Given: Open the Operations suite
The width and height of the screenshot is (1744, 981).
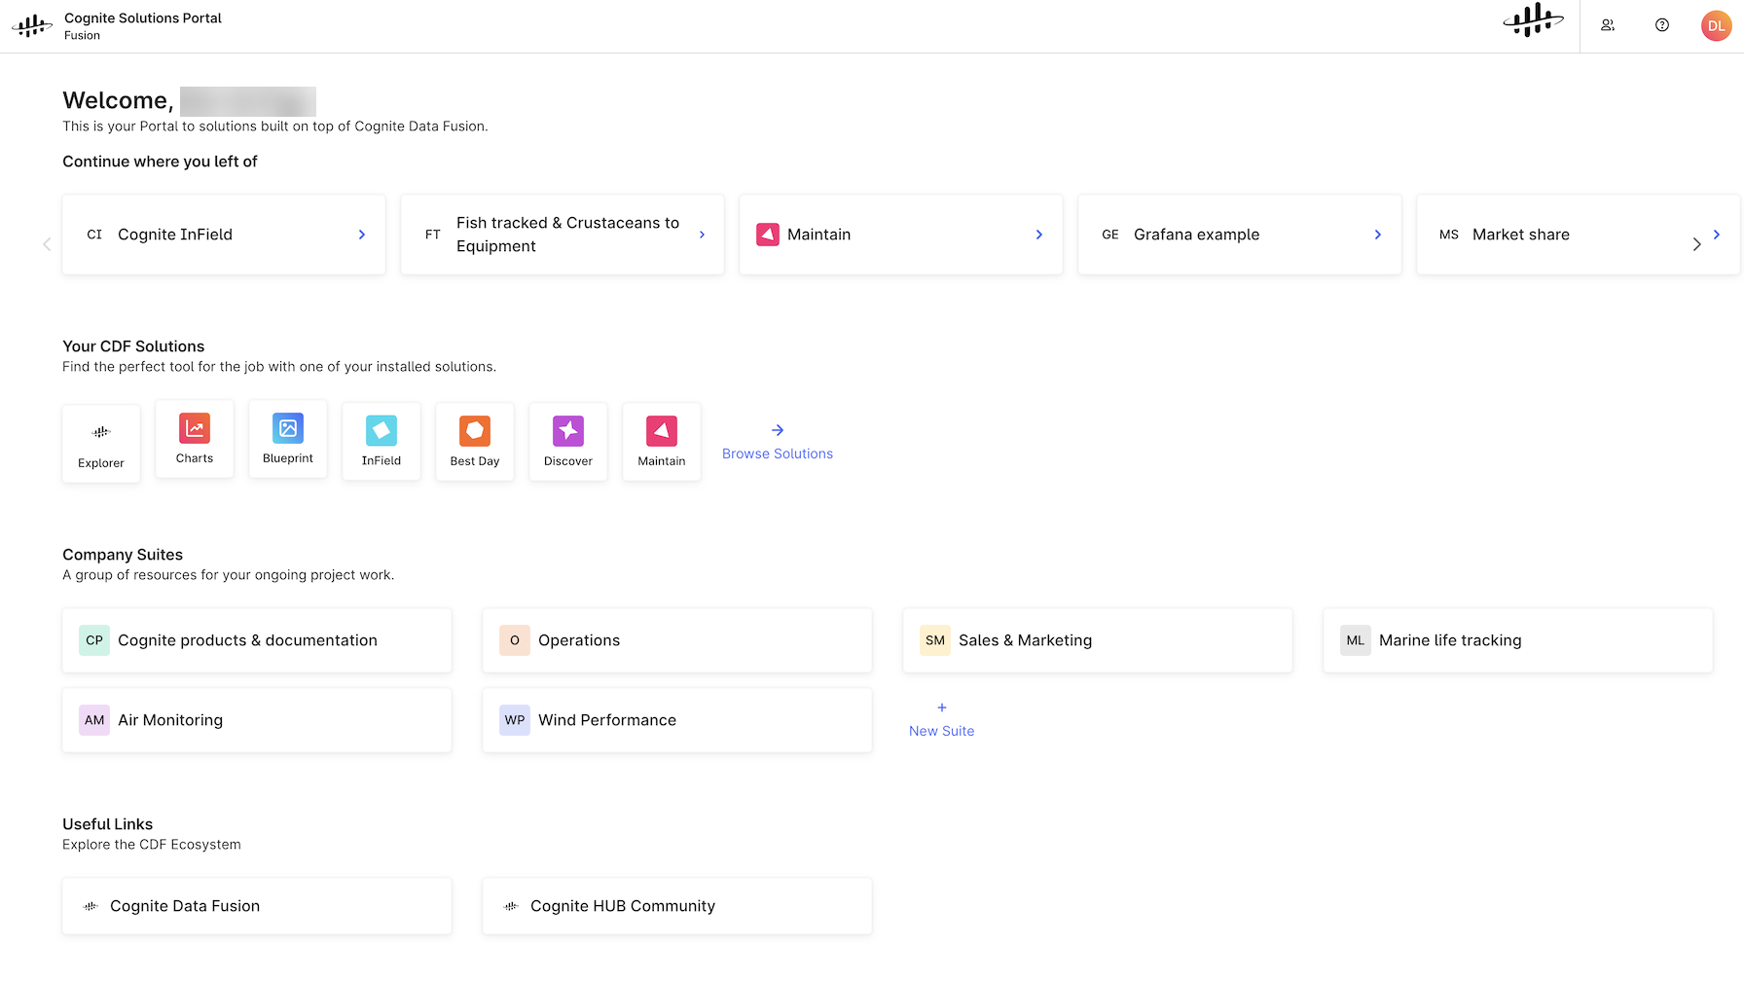Looking at the screenshot, I should click(677, 640).
